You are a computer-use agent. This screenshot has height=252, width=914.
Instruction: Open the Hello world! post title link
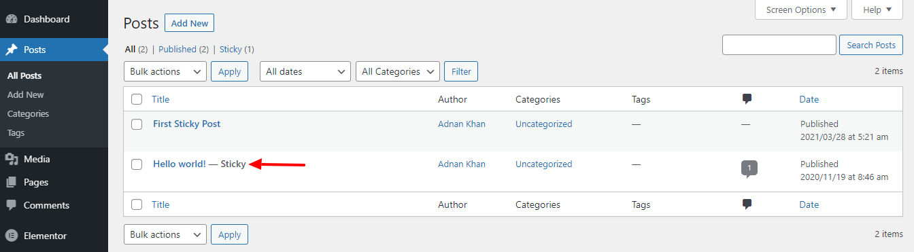[179, 164]
